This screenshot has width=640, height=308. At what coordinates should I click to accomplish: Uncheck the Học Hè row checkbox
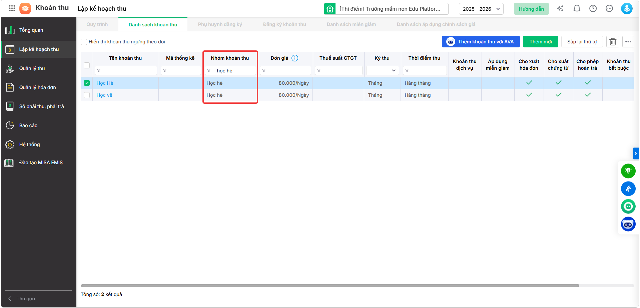tap(87, 83)
